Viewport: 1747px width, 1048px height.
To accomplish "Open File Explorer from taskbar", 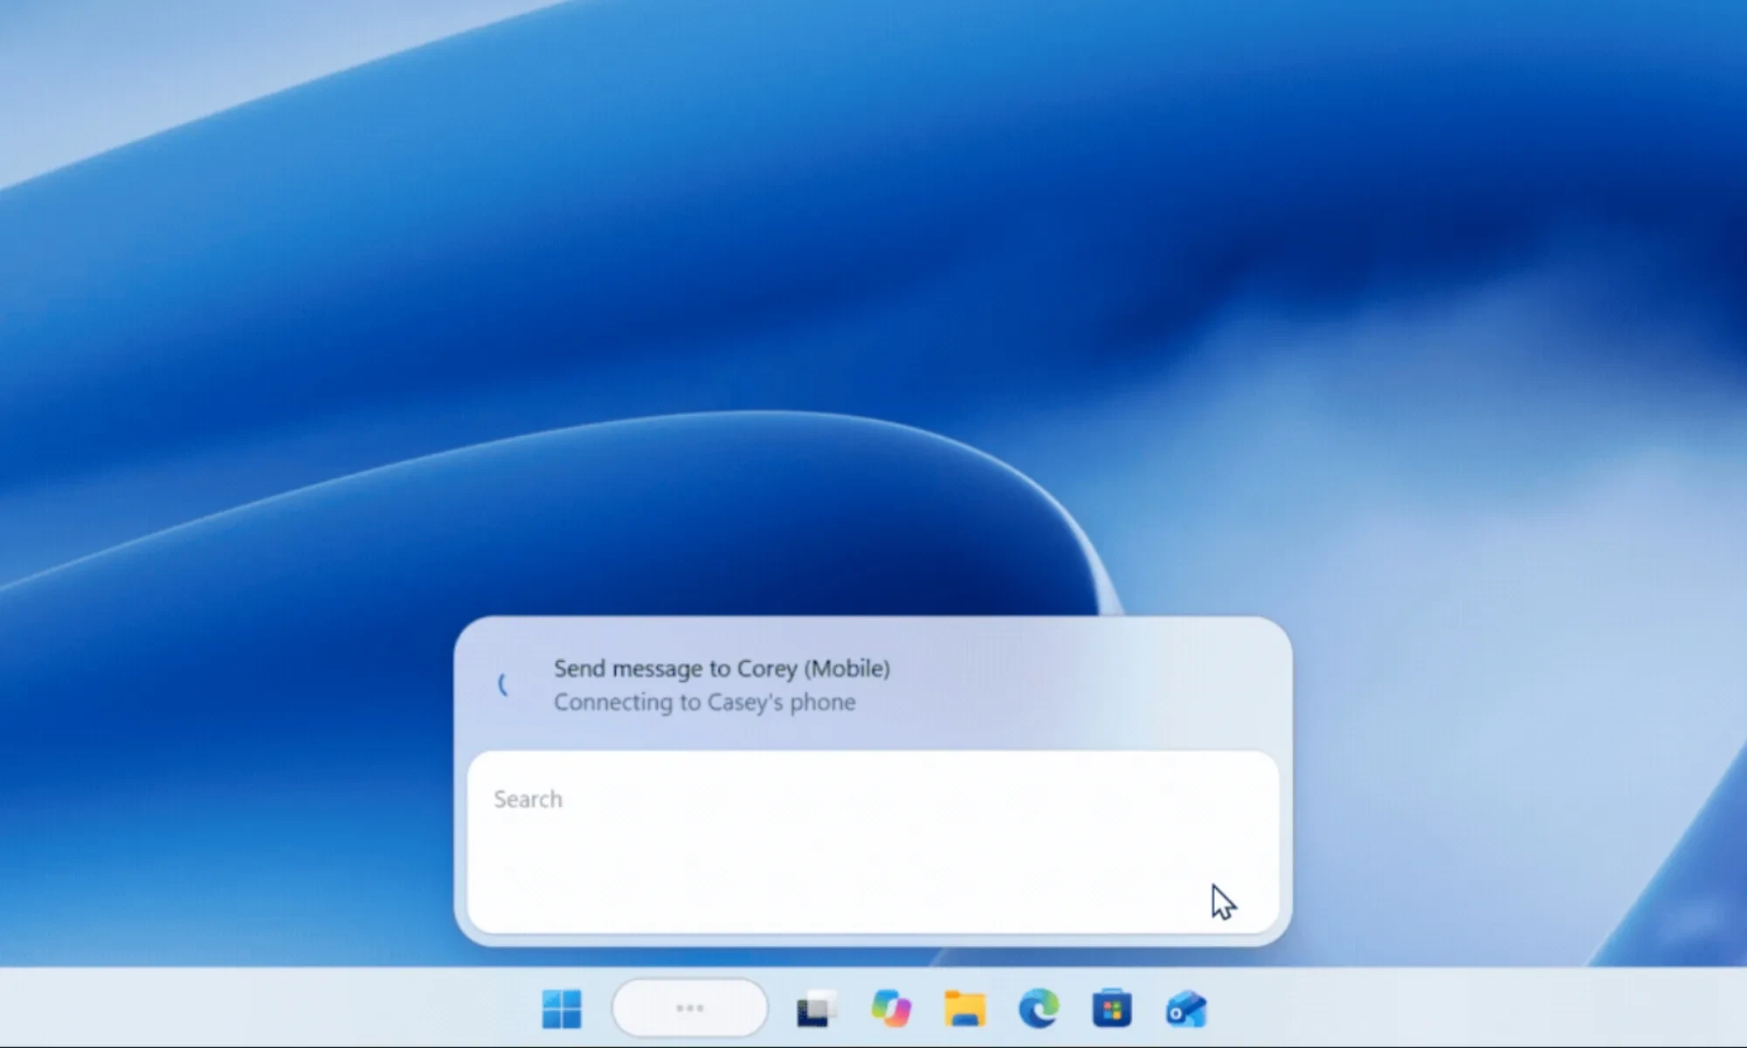I will [965, 1009].
